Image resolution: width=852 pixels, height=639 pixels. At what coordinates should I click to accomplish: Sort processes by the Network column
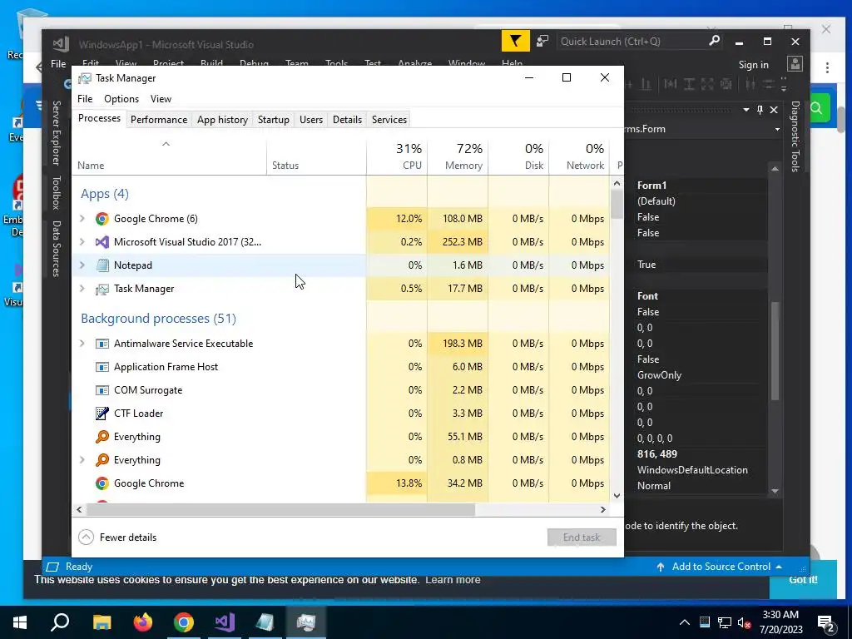pos(580,157)
